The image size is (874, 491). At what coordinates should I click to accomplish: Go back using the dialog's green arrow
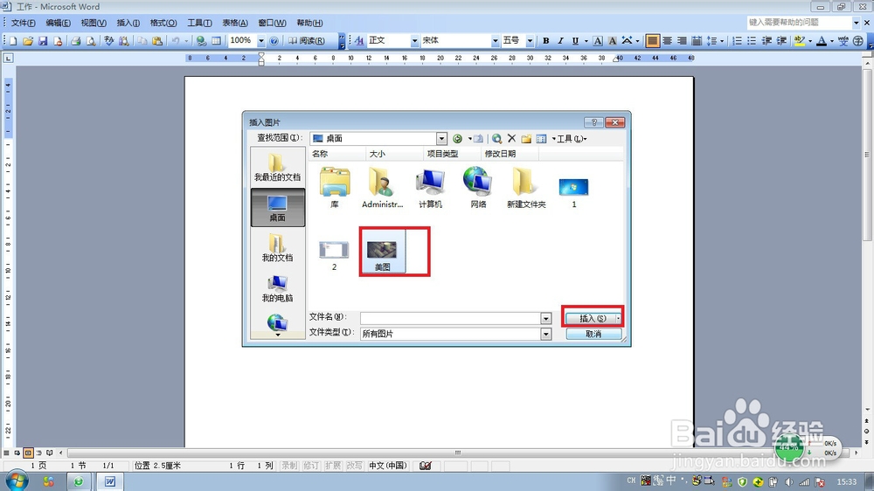click(x=458, y=139)
